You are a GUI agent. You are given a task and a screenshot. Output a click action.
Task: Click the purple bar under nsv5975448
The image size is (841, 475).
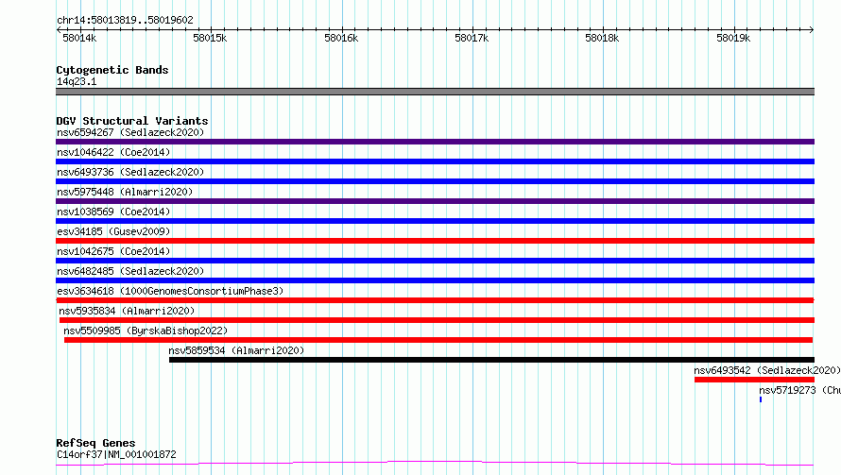(435, 201)
